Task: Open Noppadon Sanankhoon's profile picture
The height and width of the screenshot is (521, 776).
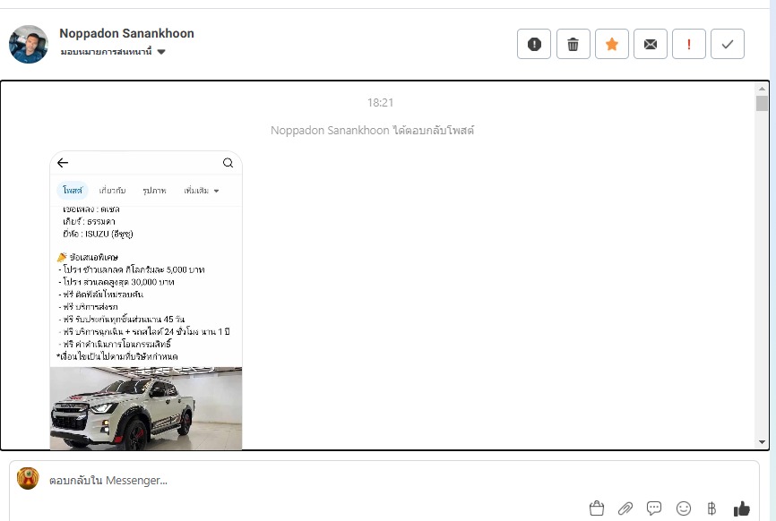Action: (29, 44)
